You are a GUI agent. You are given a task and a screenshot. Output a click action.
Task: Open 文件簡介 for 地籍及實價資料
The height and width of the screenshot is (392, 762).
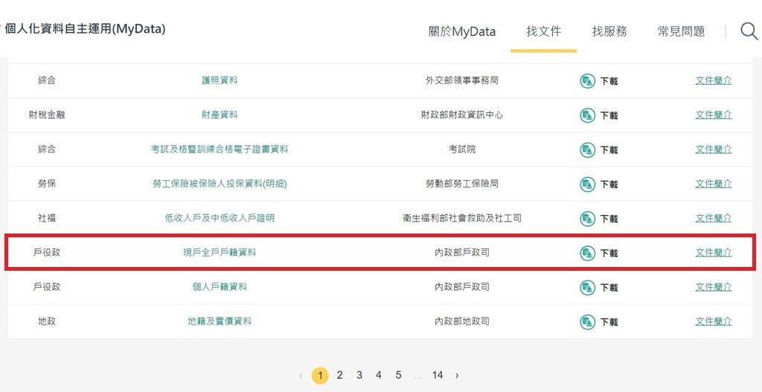click(x=713, y=321)
